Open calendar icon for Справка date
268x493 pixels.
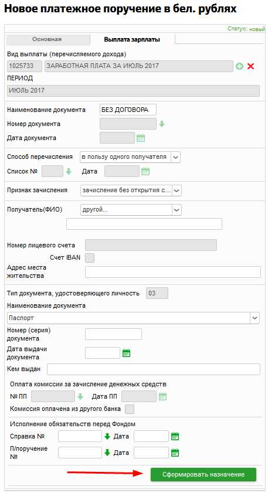coord(175,436)
